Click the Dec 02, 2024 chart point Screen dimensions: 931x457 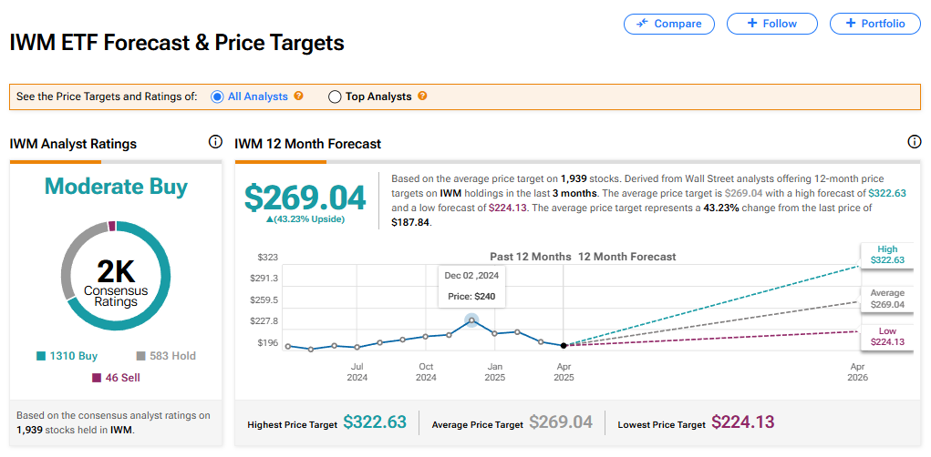[x=471, y=320]
